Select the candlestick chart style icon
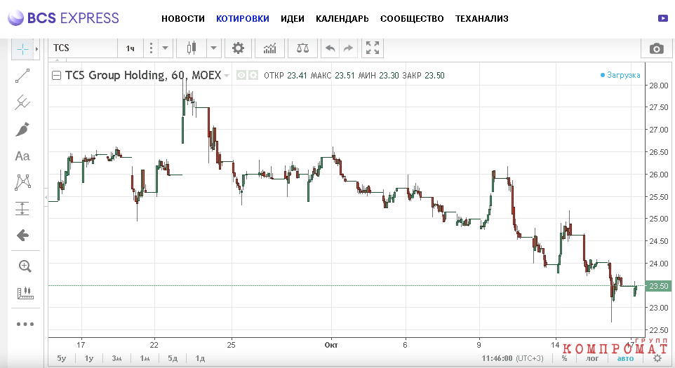The image size is (675, 368). pyautogui.click(x=192, y=48)
